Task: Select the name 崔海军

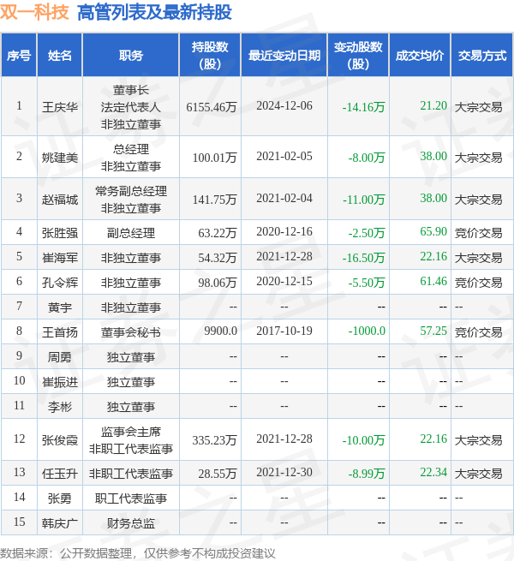Action: [60, 257]
